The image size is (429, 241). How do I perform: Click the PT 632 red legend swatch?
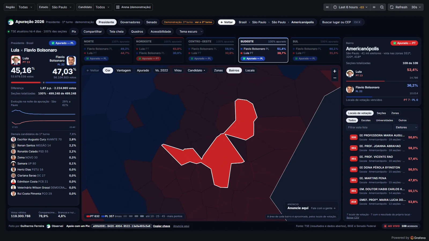88,216
